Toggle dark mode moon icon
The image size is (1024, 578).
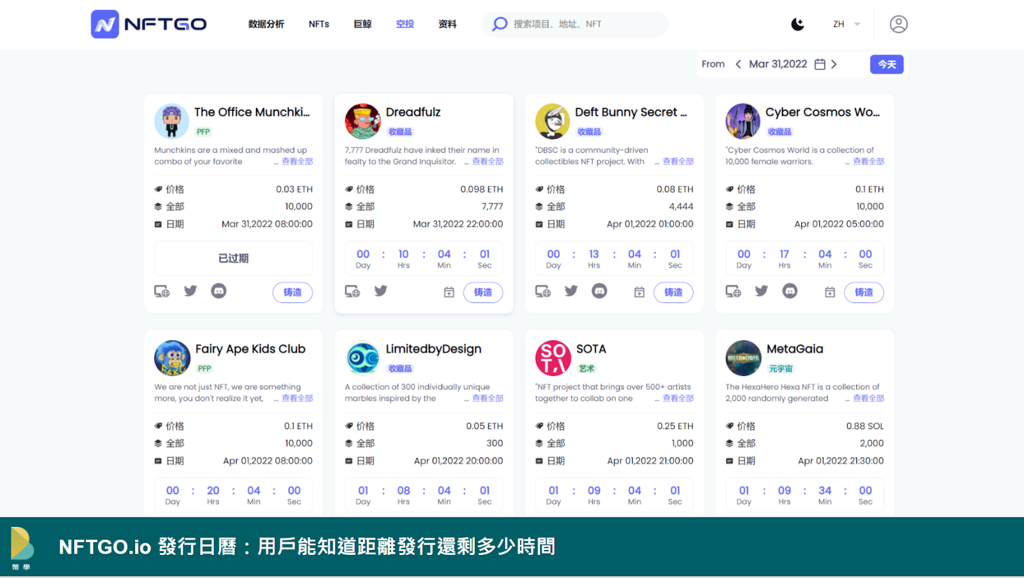(797, 24)
